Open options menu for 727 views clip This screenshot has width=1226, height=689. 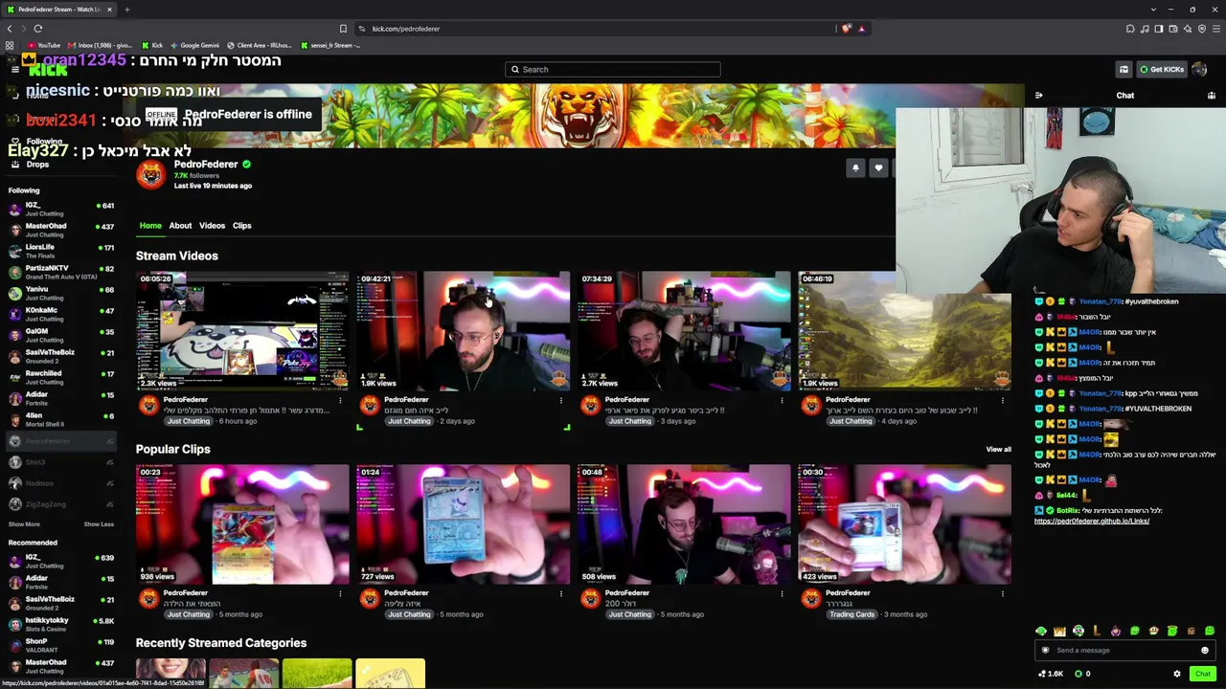click(561, 593)
